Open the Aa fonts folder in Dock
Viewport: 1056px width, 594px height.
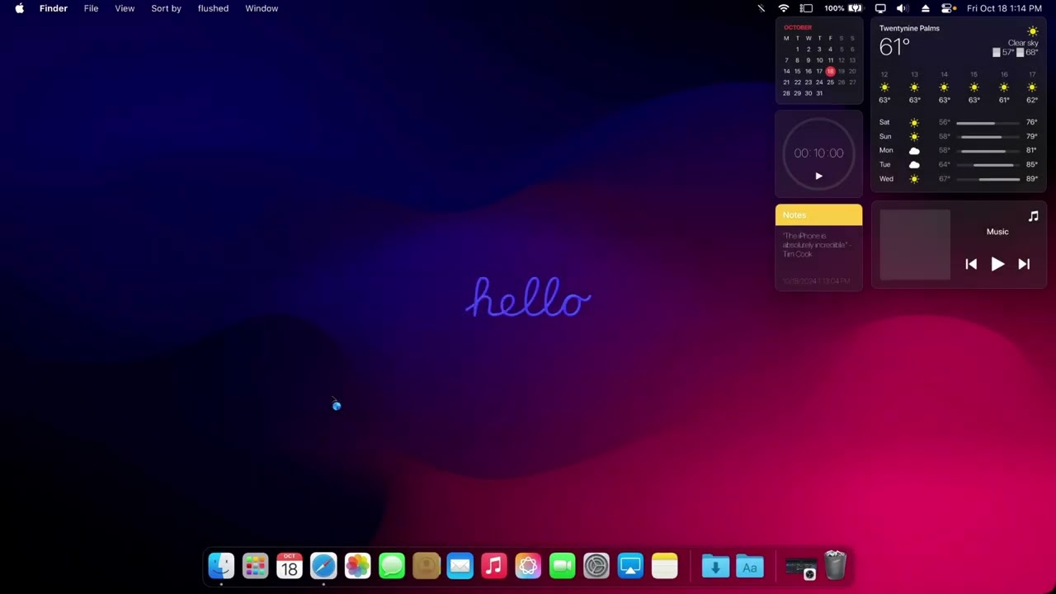coord(750,566)
